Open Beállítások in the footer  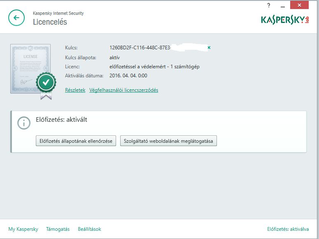[89, 229]
